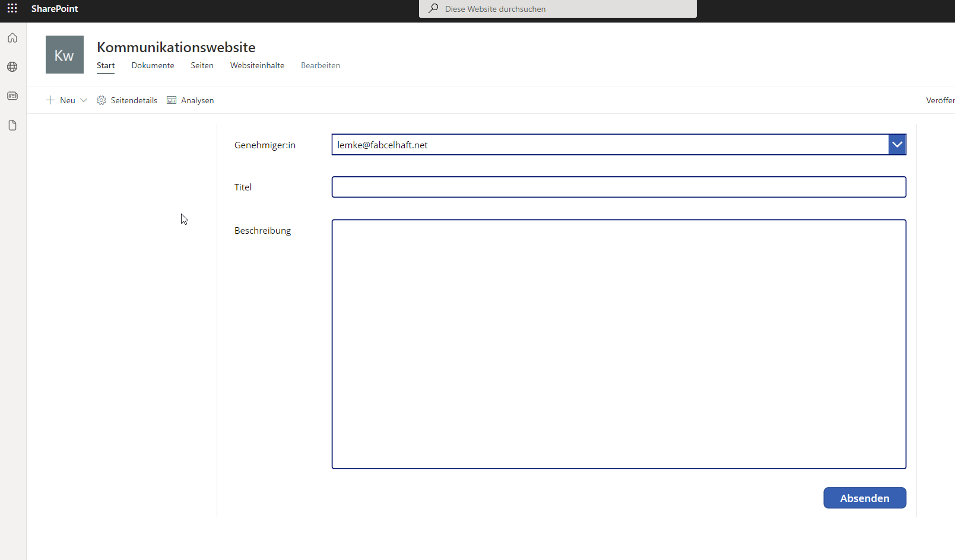Click inside the Beschreibung text area
The width and height of the screenshot is (955, 560).
pos(618,344)
